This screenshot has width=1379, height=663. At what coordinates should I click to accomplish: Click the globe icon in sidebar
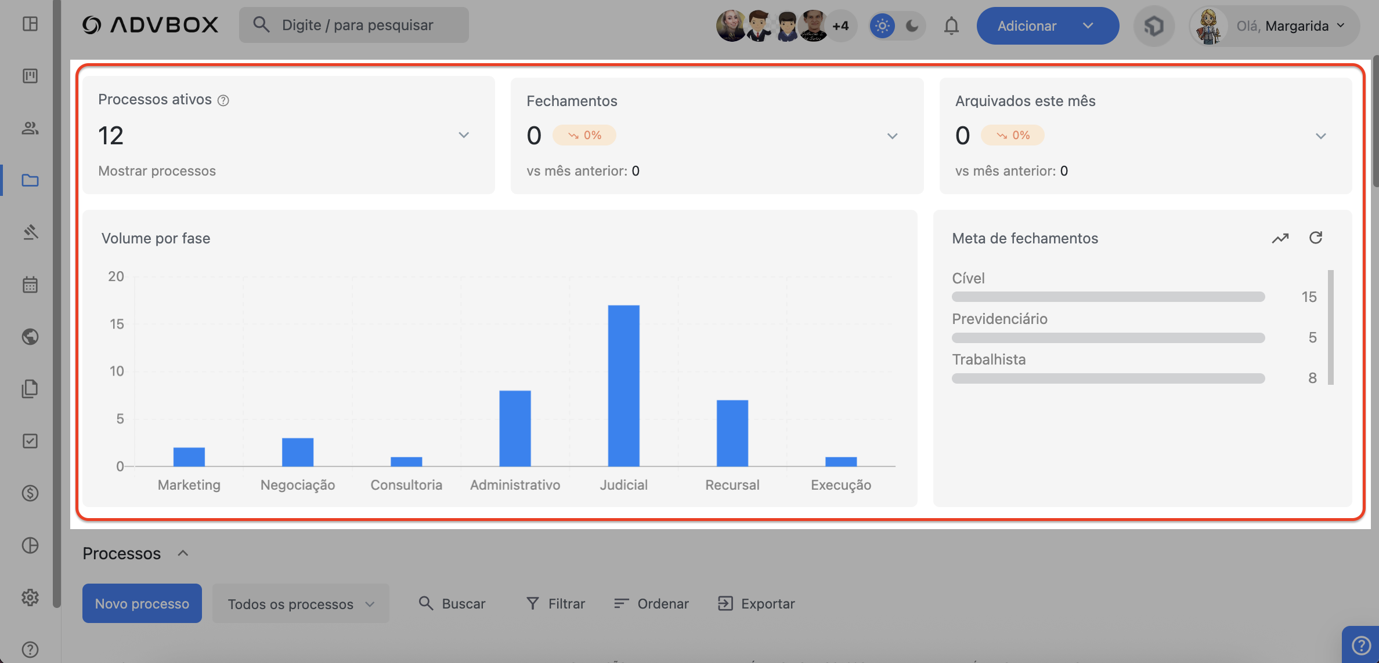30,337
